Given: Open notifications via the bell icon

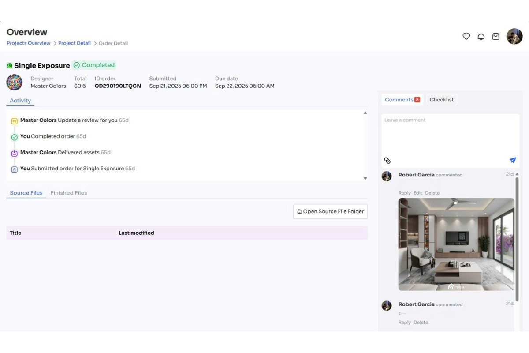Looking at the screenshot, I should [481, 36].
